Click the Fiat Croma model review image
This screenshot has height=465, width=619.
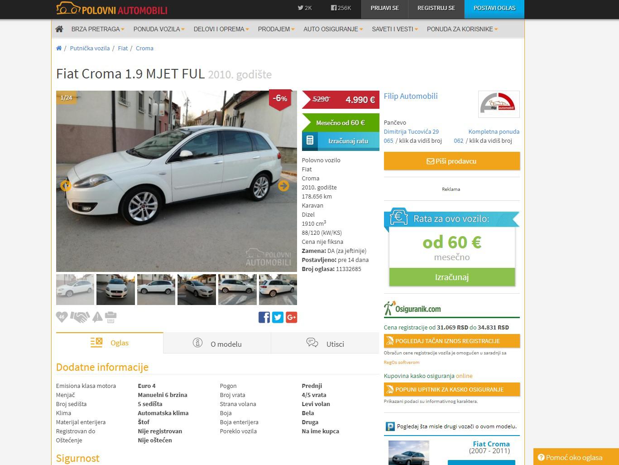pos(408,452)
